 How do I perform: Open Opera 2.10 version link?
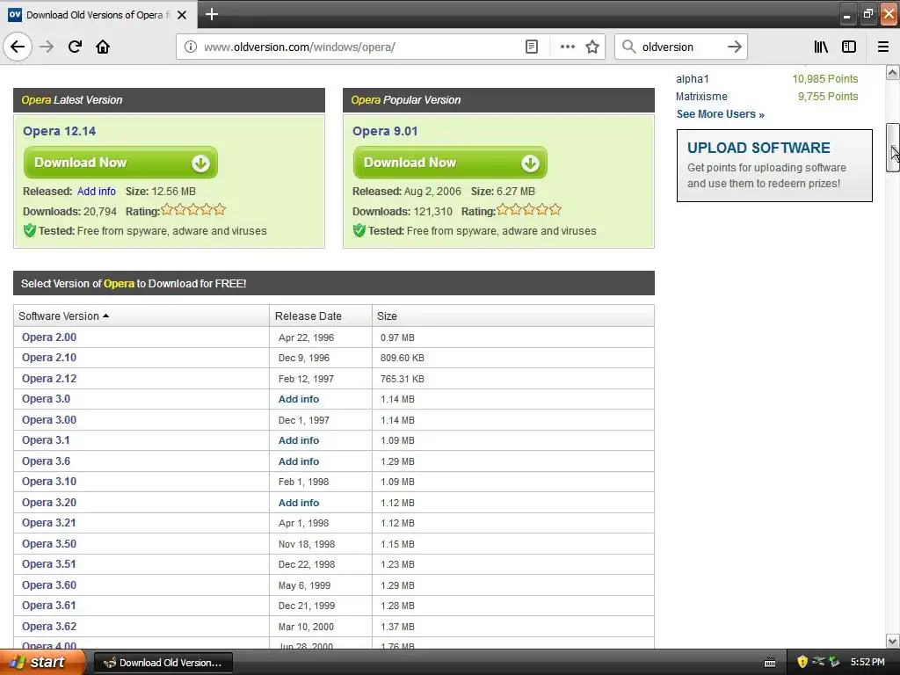(x=49, y=358)
